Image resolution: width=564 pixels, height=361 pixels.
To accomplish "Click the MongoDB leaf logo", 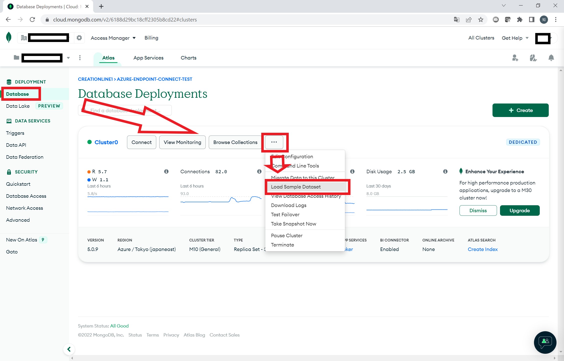I will [x=9, y=37].
